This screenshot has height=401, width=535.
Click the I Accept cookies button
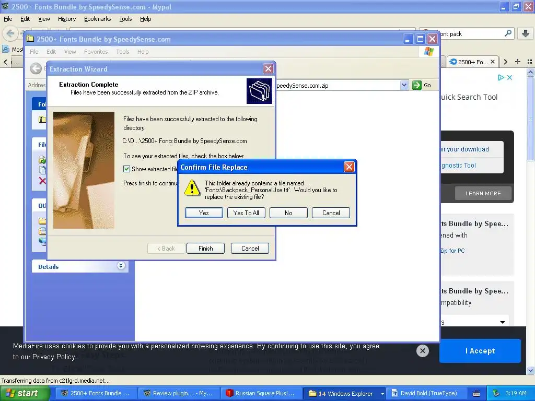[480, 351]
